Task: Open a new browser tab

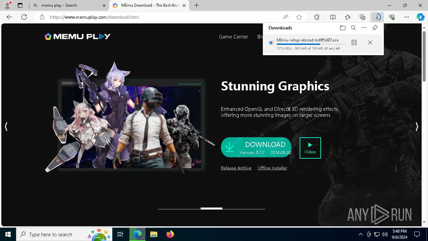Action: pyautogui.click(x=197, y=5)
